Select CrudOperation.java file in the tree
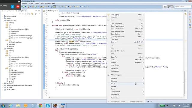The image size is (192, 108). point(17,72)
